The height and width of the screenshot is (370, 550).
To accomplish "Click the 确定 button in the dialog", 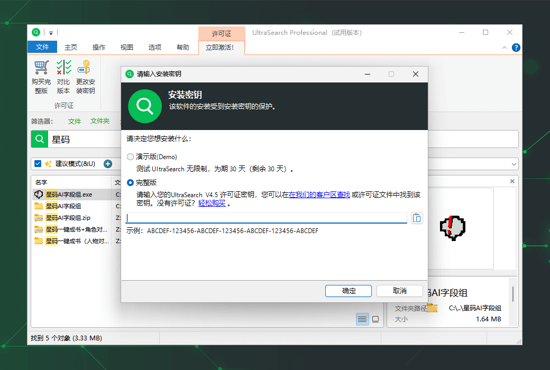I will click(x=349, y=291).
